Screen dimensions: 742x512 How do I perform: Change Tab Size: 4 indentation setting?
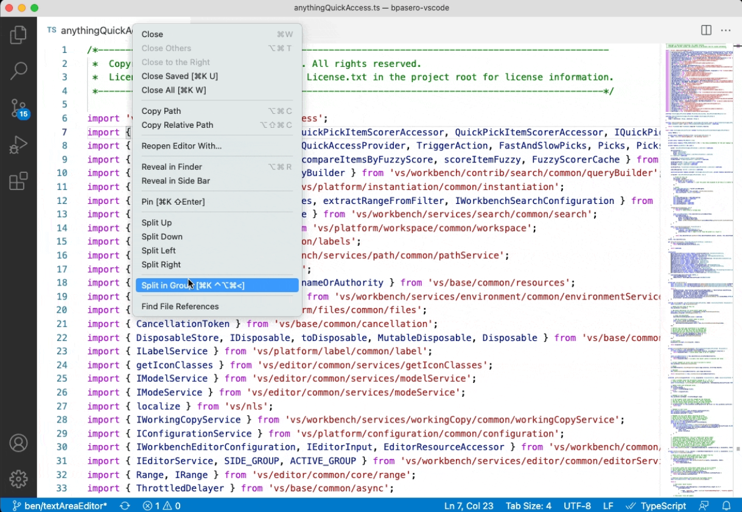click(x=528, y=505)
